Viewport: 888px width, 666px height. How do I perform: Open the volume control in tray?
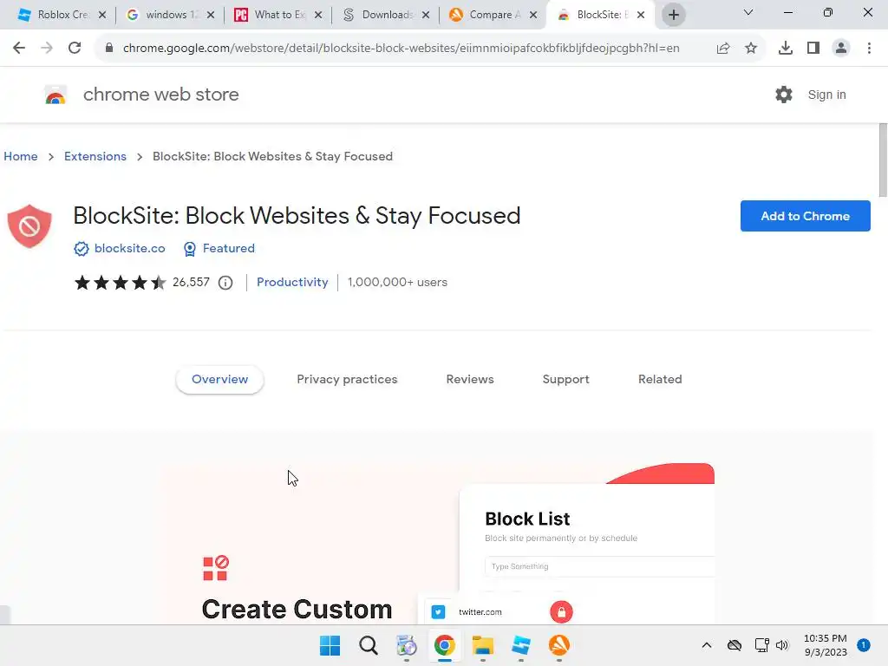[x=782, y=645]
